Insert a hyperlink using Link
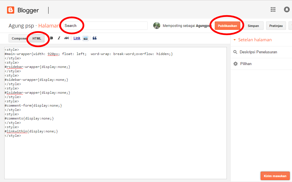This screenshot has width=292, height=182. [x=77, y=38]
